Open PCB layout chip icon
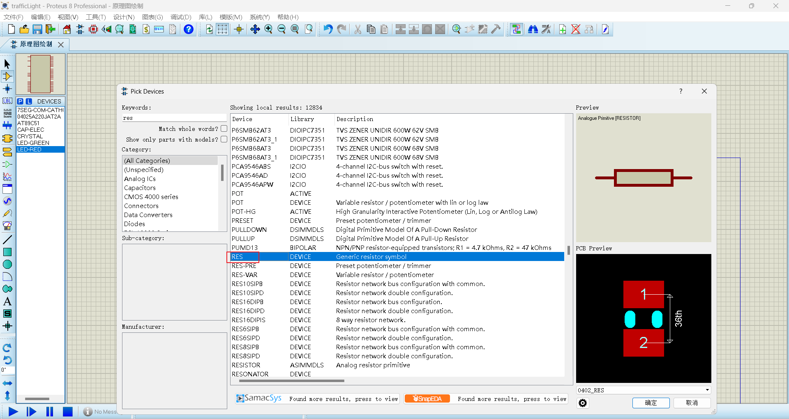This screenshot has width=789, height=419. pos(93,29)
